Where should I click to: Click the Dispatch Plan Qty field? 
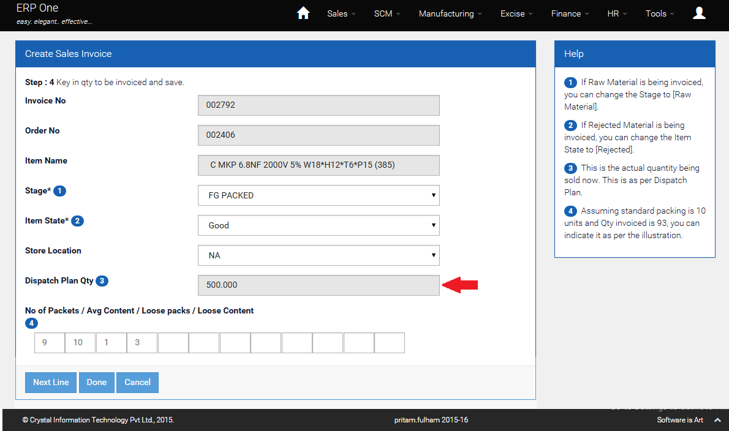[x=319, y=285]
